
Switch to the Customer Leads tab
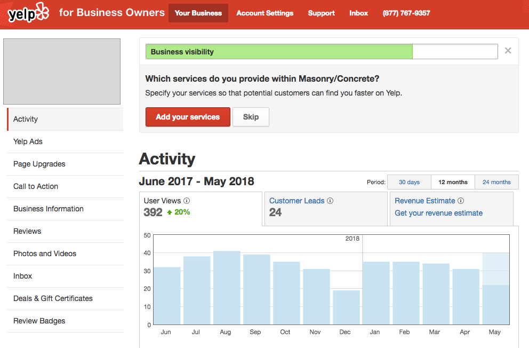pos(326,209)
